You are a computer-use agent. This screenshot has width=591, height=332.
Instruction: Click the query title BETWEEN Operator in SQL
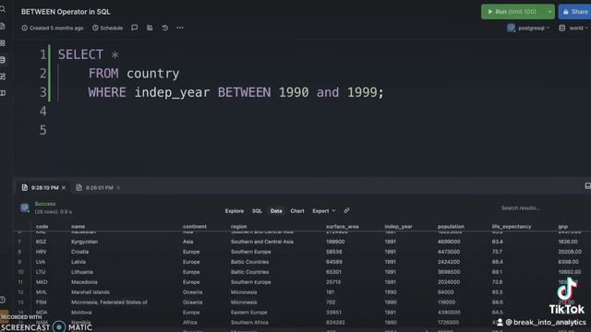click(66, 12)
